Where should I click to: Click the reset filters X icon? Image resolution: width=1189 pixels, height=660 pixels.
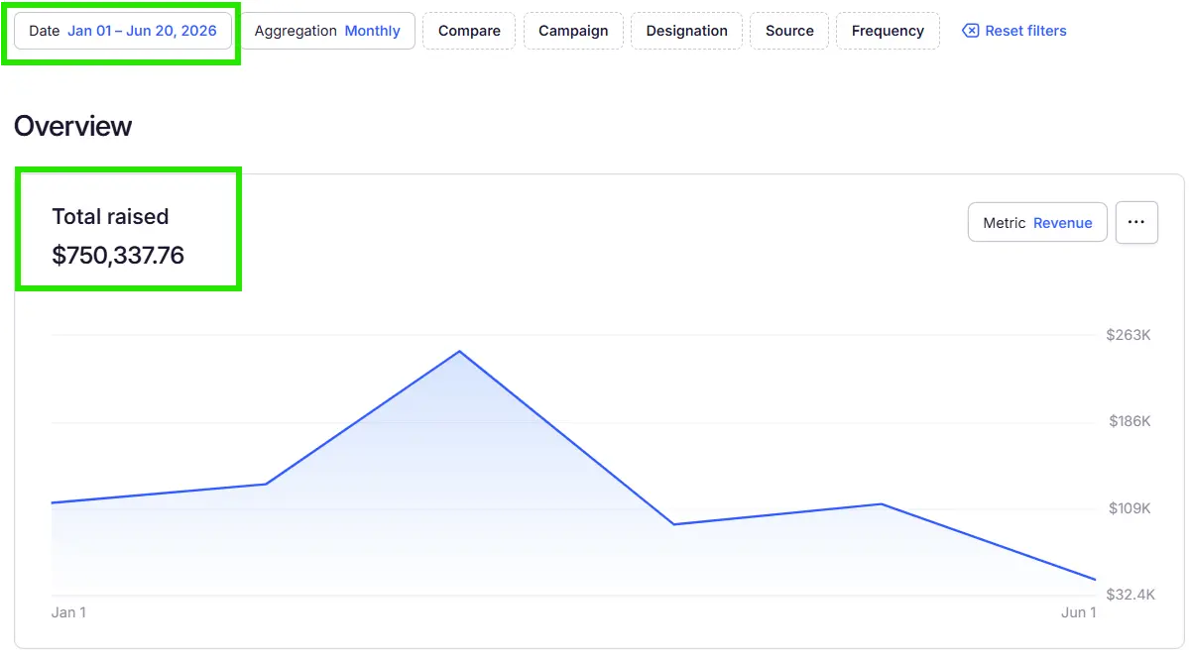pyautogui.click(x=970, y=31)
